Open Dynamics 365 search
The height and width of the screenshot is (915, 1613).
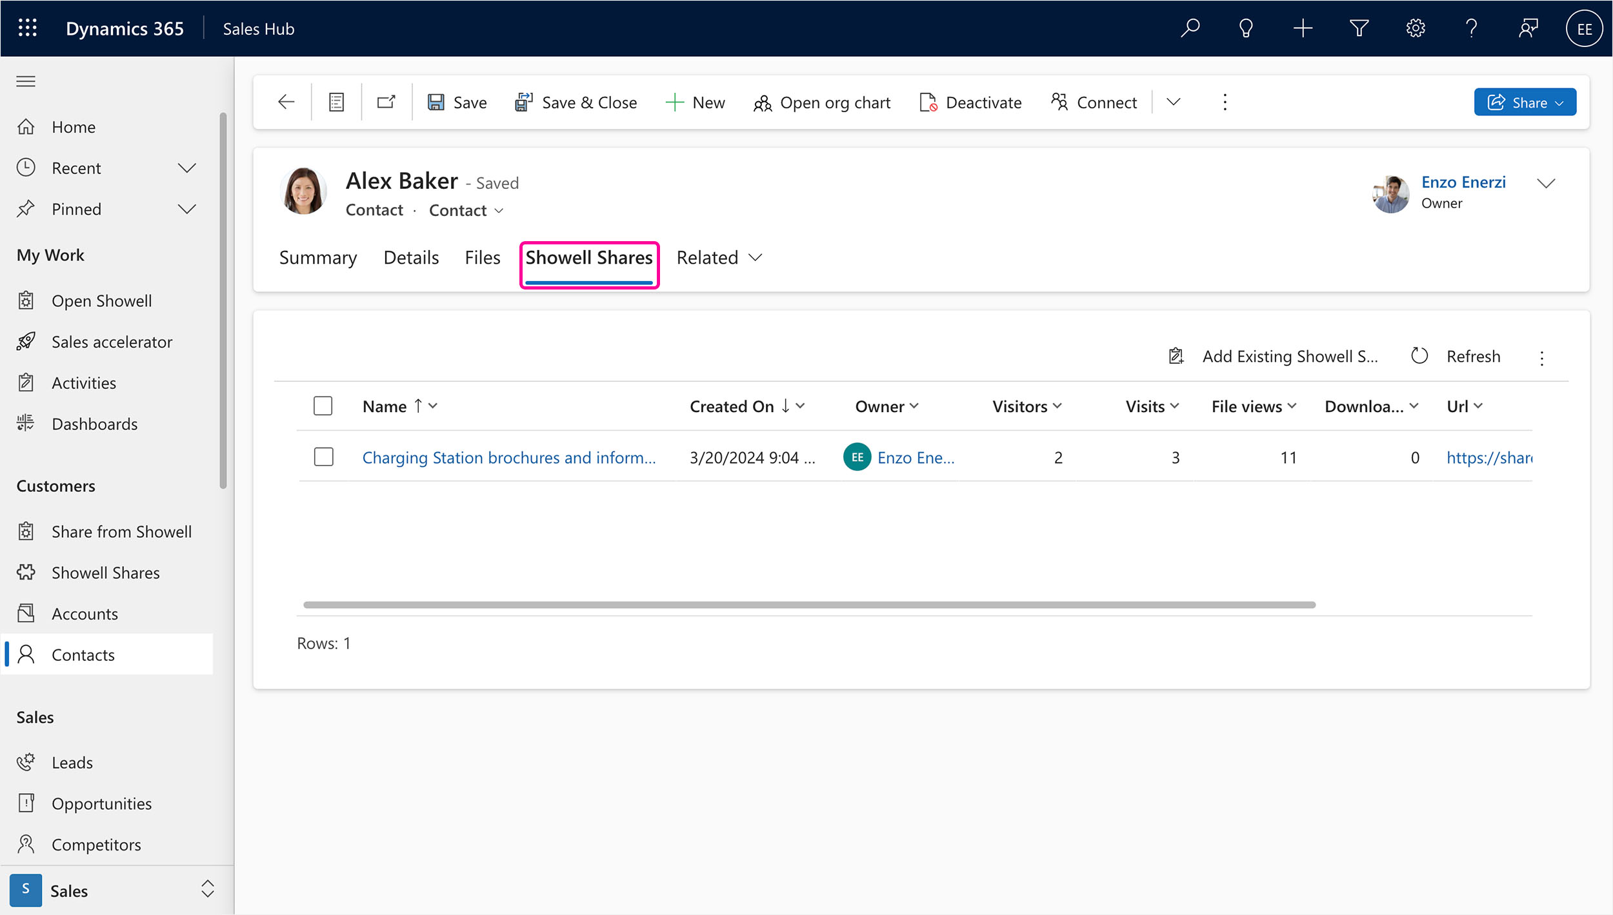pos(1190,28)
